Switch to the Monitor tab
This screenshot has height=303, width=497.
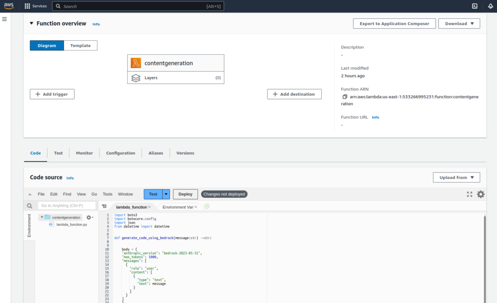pos(84,153)
